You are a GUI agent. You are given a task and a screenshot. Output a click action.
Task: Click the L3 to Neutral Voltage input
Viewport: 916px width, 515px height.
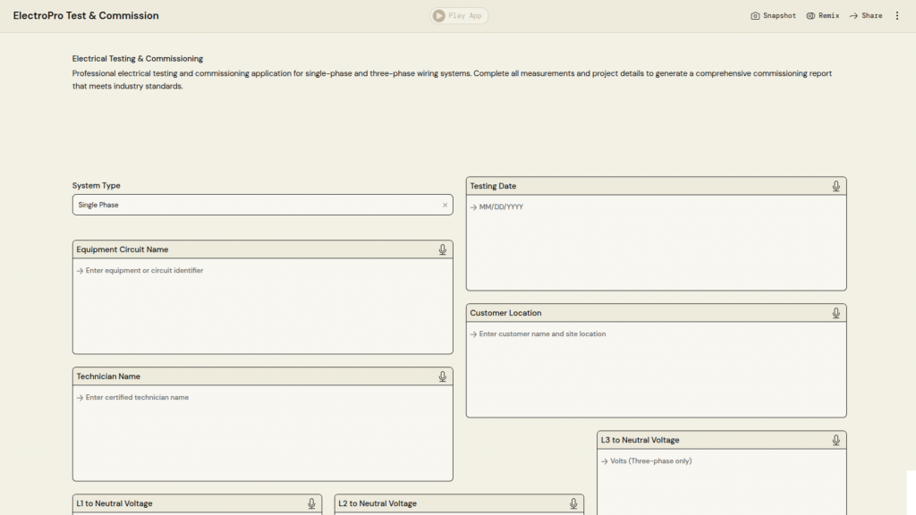[721, 481]
